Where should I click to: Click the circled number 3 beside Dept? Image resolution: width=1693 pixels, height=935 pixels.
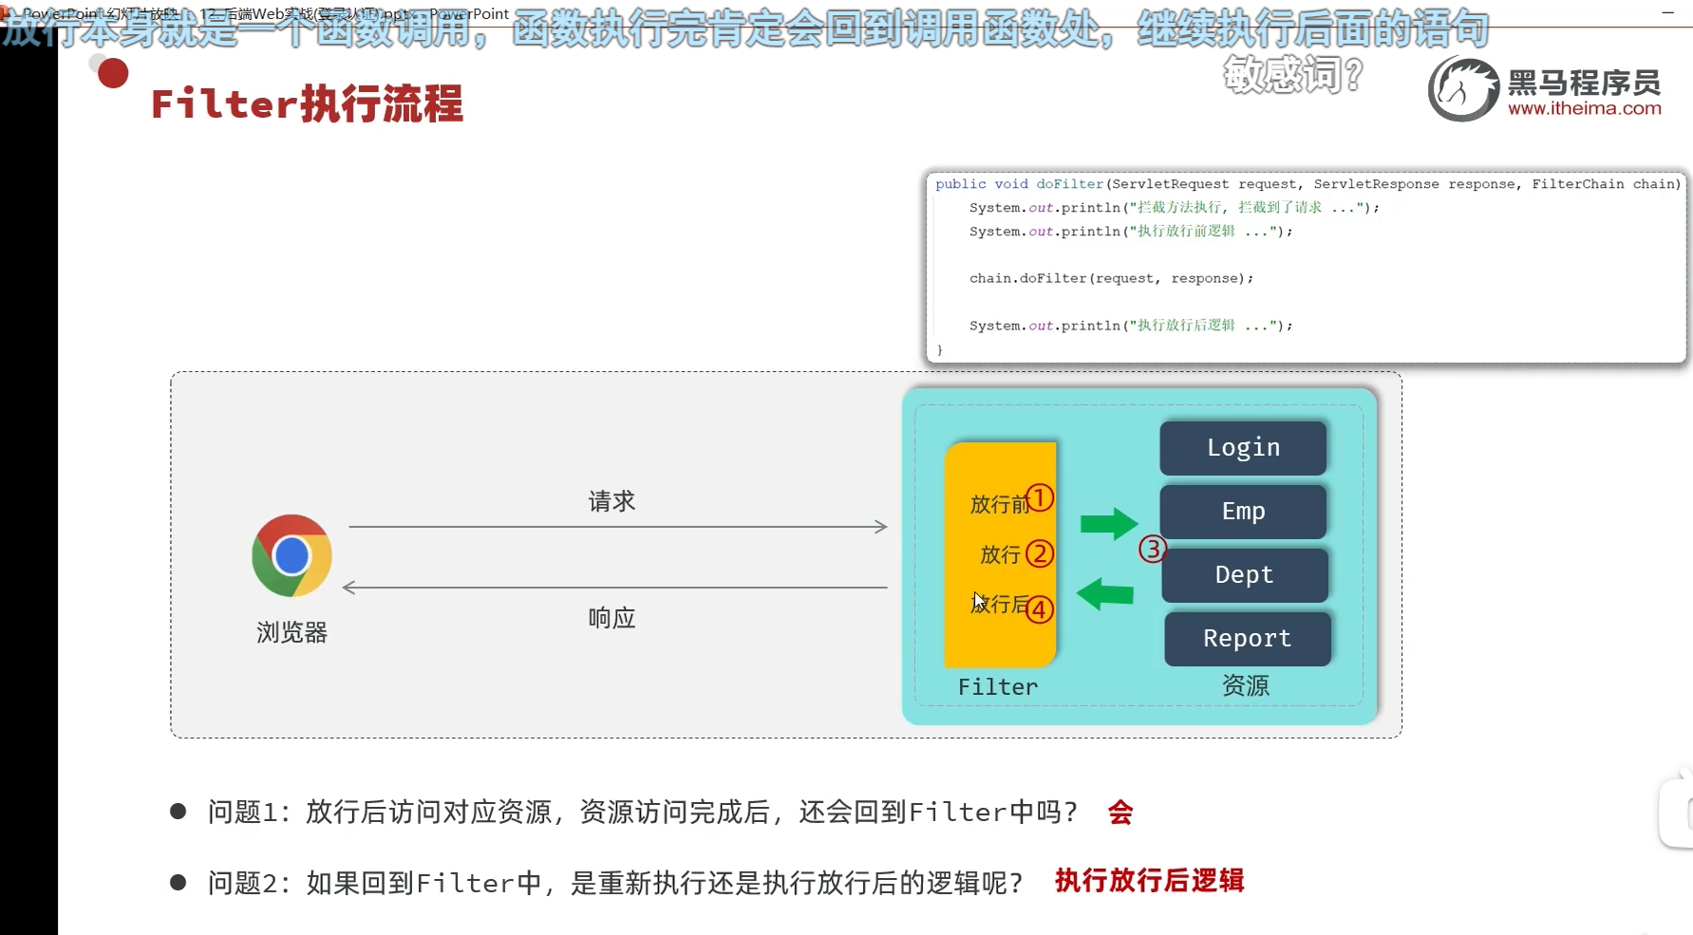1153,549
